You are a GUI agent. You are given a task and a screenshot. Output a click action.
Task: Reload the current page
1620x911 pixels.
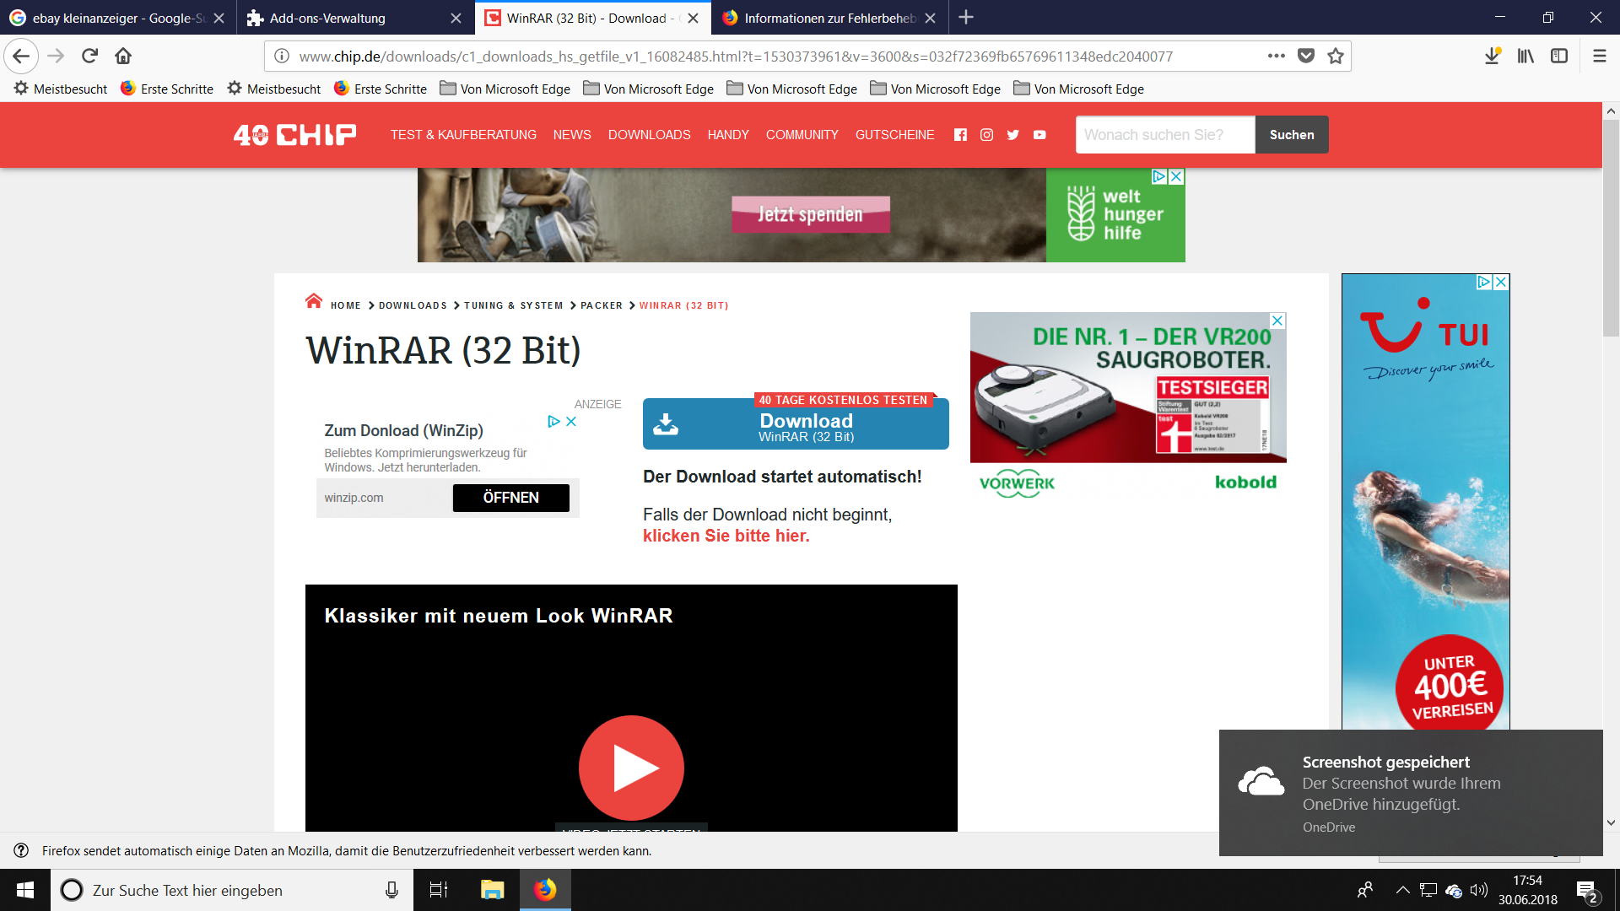pos(89,56)
